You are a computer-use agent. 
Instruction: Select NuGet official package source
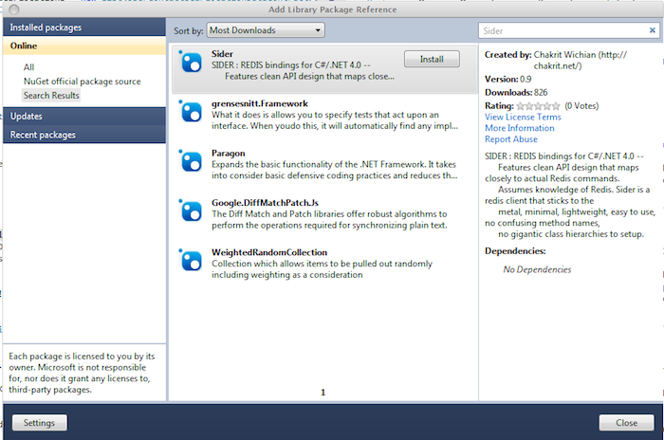(83, 82)
